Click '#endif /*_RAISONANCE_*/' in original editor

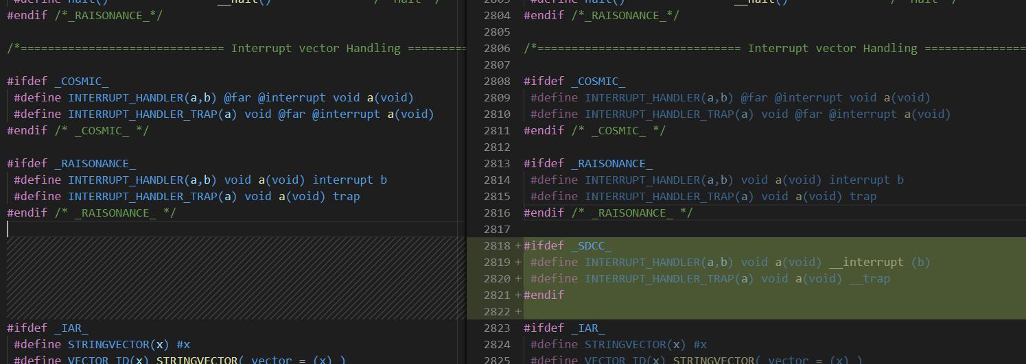84,15
